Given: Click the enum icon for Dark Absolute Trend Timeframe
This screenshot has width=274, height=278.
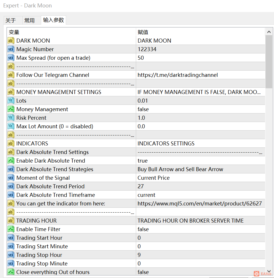Looking at the screenshot, I should pos(11,195).
